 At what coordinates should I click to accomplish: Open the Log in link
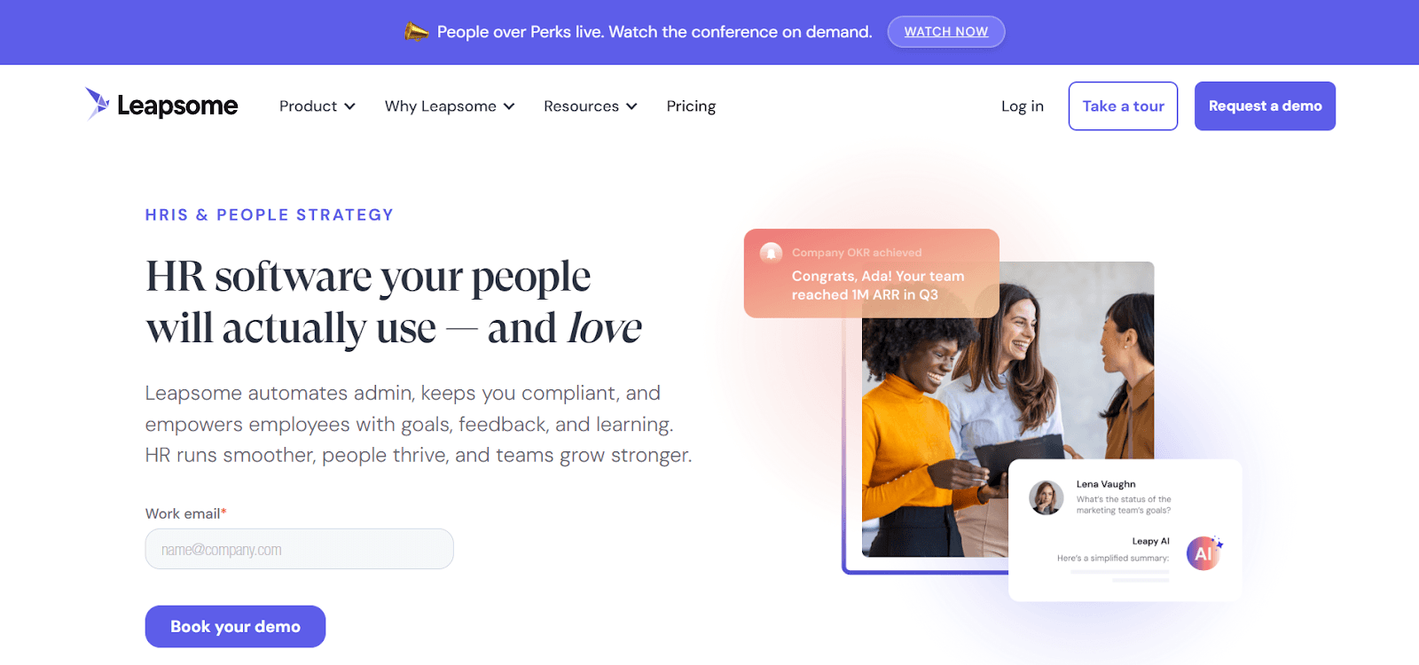[1023, 106]
